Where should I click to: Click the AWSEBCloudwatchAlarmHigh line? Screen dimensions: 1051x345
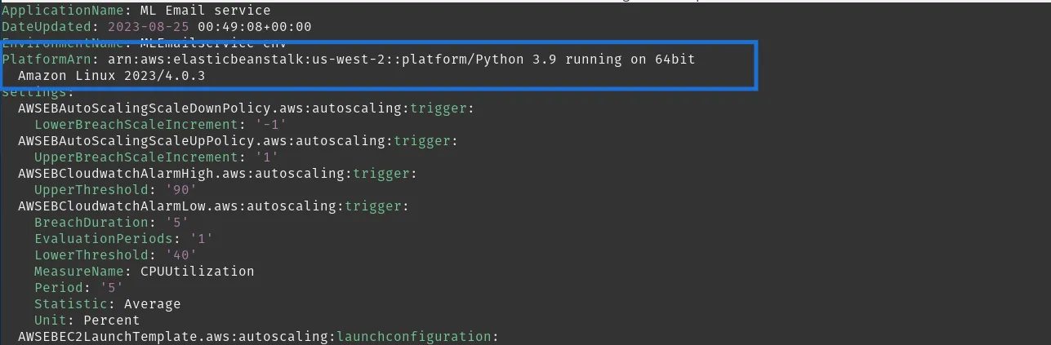216,174
